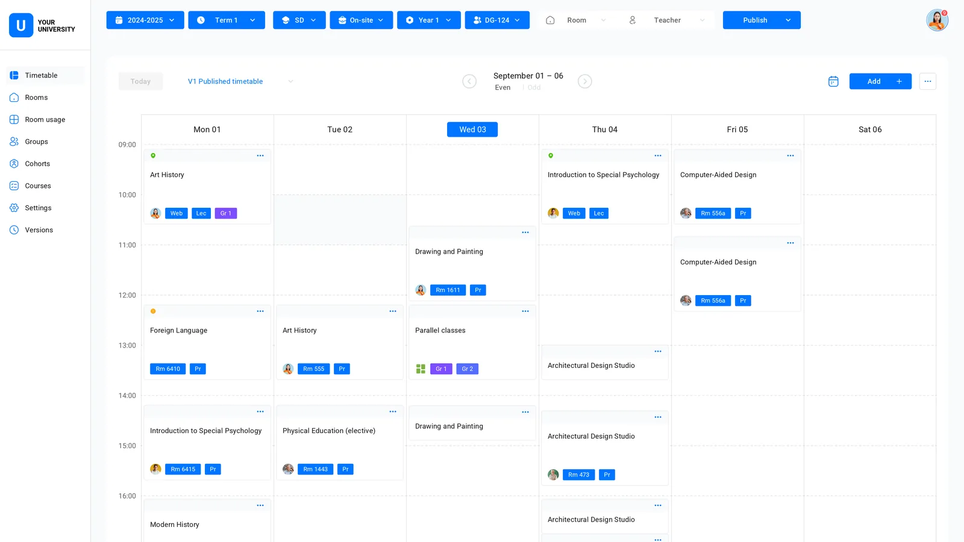Image resolution: width=964 pixels, height=542 pixels.
Task: Open options menu of Foreign Language card
Action: pos(260,311)
